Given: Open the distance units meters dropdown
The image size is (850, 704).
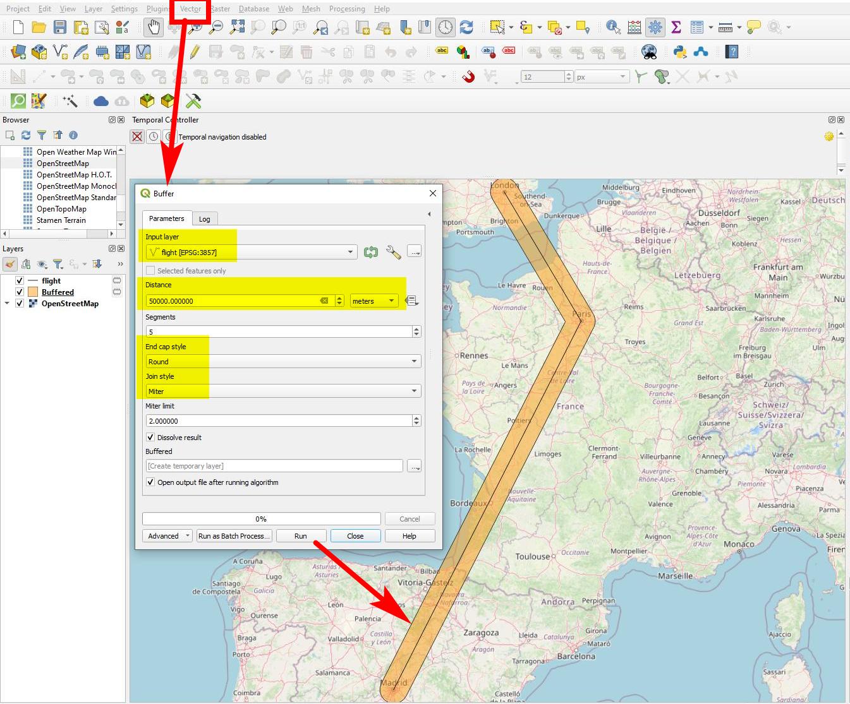Looking at the screenshot, I should pyautogui.click(x=375, y=301).
